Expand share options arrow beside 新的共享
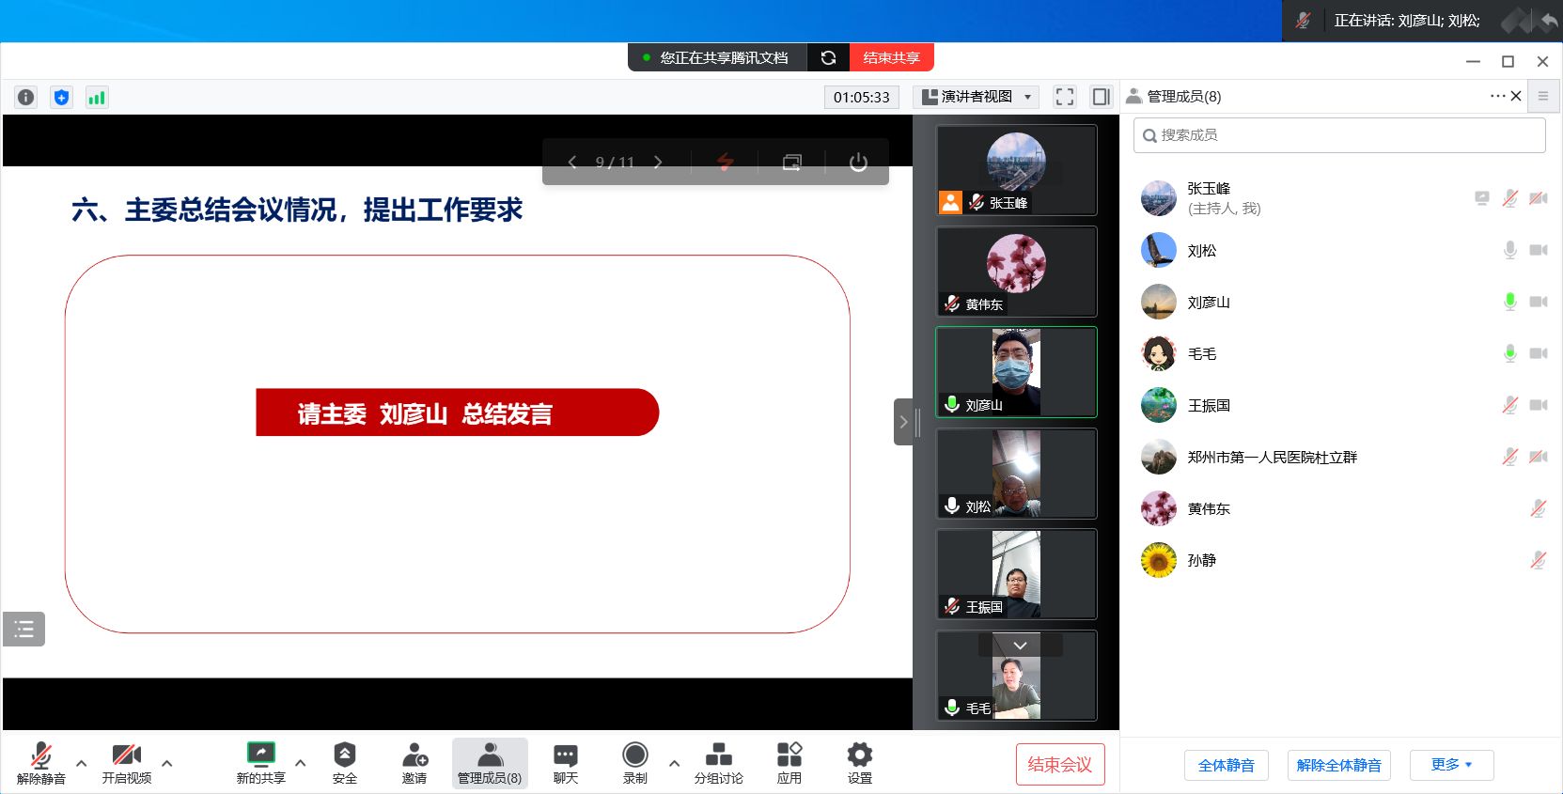 point(301,763)
